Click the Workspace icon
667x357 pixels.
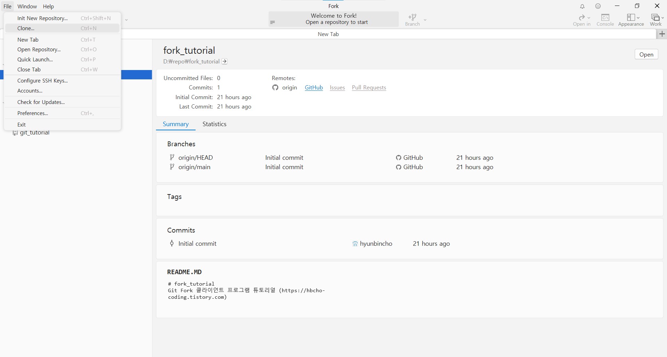(655, 17)
